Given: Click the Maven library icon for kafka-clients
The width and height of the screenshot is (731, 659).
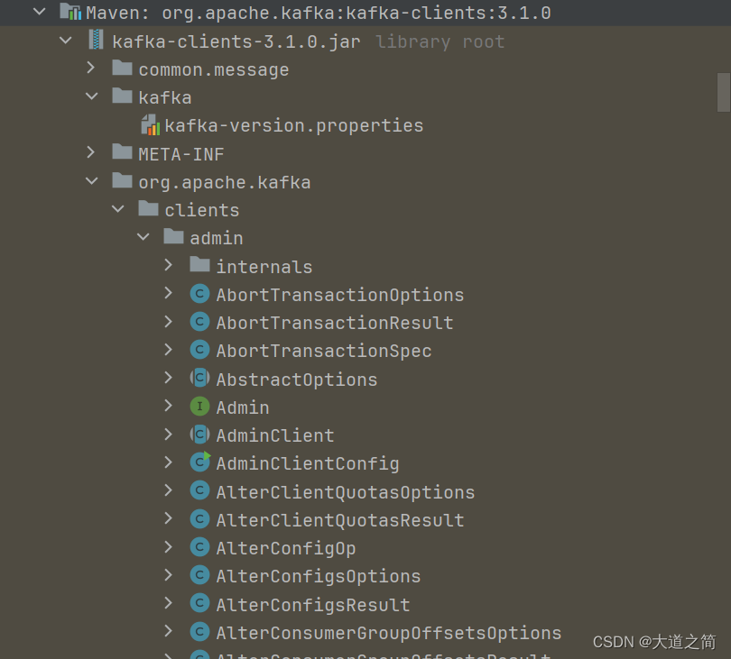Looking at the screenshot, I should coord(70,12).
